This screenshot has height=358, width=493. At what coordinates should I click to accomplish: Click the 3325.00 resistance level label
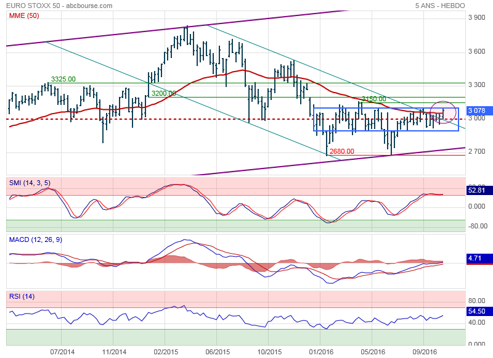click(x=63, y=79)
